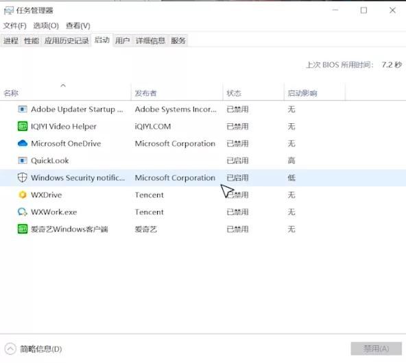The height and width of the screenshot is (363, 406).
Task: Click the Task Manager title bar icon
Action: click(x=8, y=10)
